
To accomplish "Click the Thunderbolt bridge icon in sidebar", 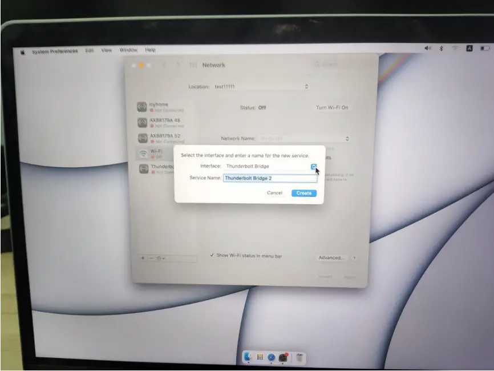I will click(144, 169).
